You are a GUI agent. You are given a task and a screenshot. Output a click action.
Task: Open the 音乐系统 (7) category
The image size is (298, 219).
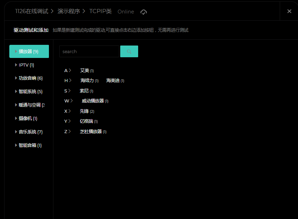[x=30, y=132]
